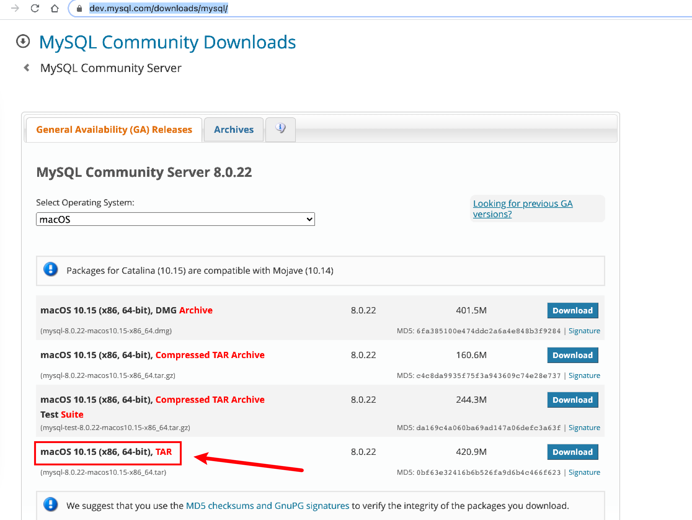692x520 pixels.
Task: Click MD5 hash starting with 0bf63e32416b
Action: pos(488,473)
